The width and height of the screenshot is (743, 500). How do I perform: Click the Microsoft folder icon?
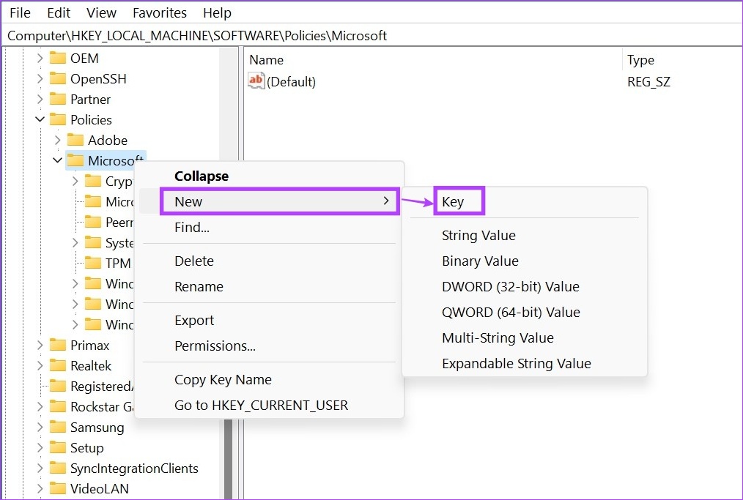pyautogui.click(x=77, y=160)
